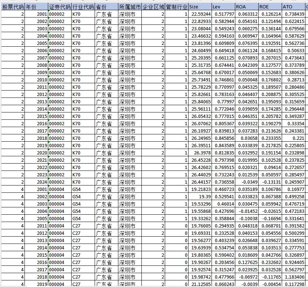Image resolution: width=308 pixels, height=287 pixels.
Task: Click the ROA cell 0.012539
Action: click(x=247, y=175)
